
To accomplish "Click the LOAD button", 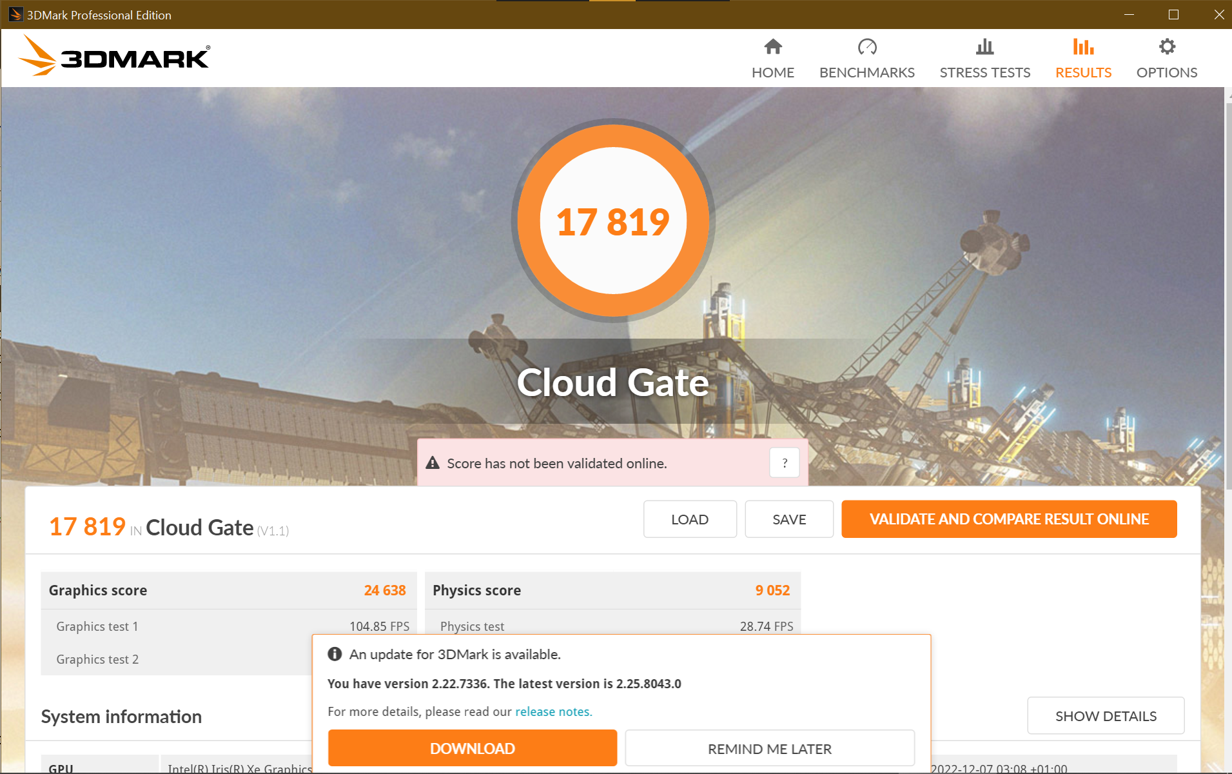I will pyautogui.click(x=690, y=519).
